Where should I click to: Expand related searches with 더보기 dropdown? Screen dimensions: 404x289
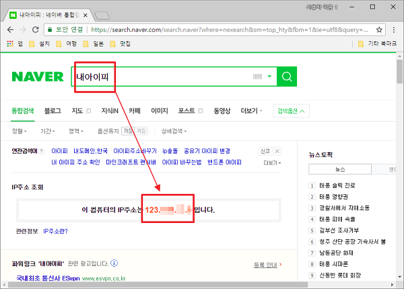(x=272, y=162)
